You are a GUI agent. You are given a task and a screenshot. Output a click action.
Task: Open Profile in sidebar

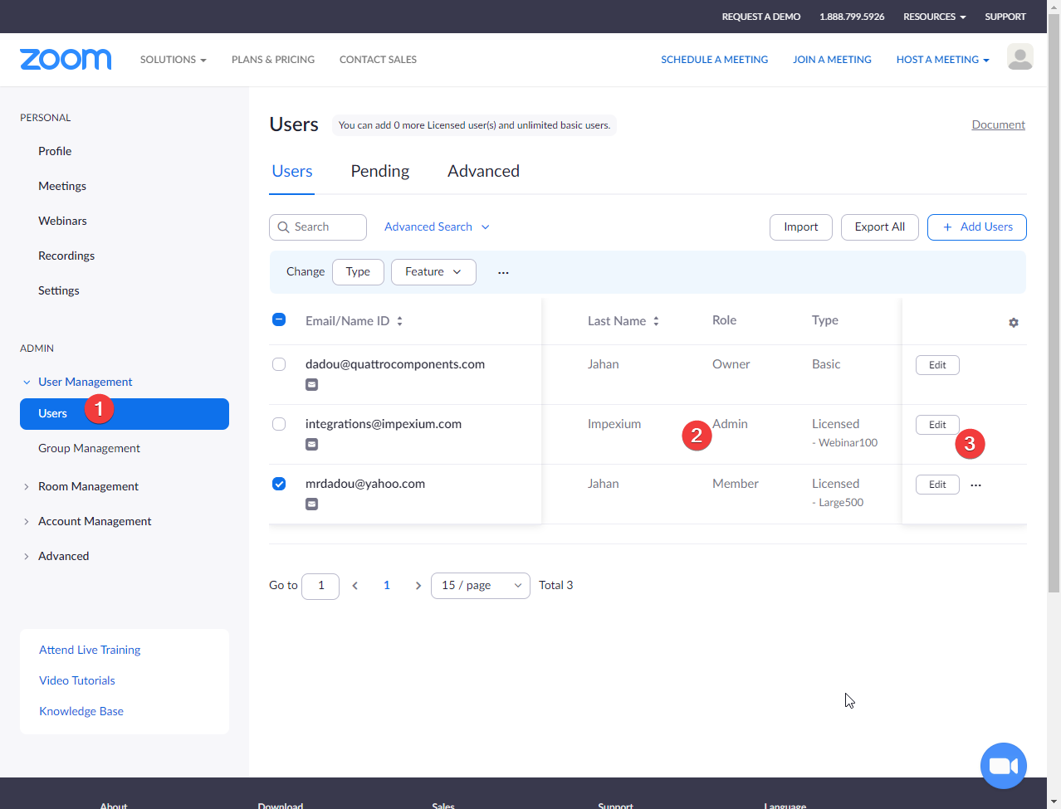point(55,151)
